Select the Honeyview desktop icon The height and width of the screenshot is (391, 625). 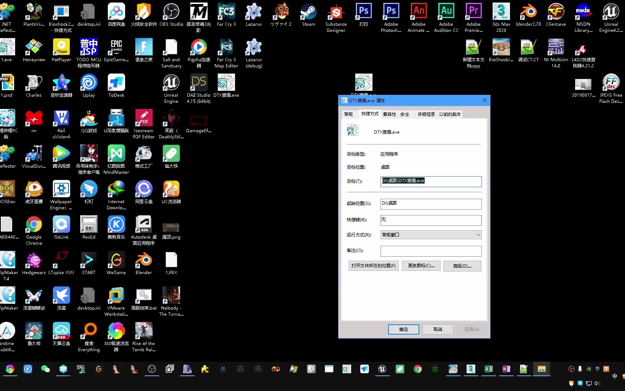tap(34, 51)
